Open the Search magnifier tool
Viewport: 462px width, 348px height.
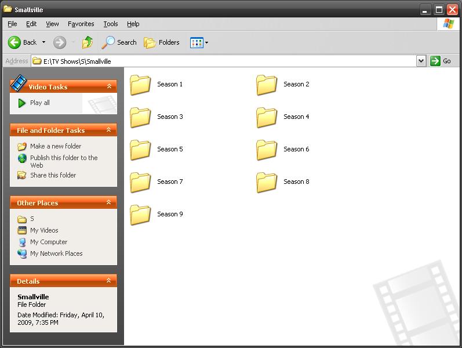(119, 42)
